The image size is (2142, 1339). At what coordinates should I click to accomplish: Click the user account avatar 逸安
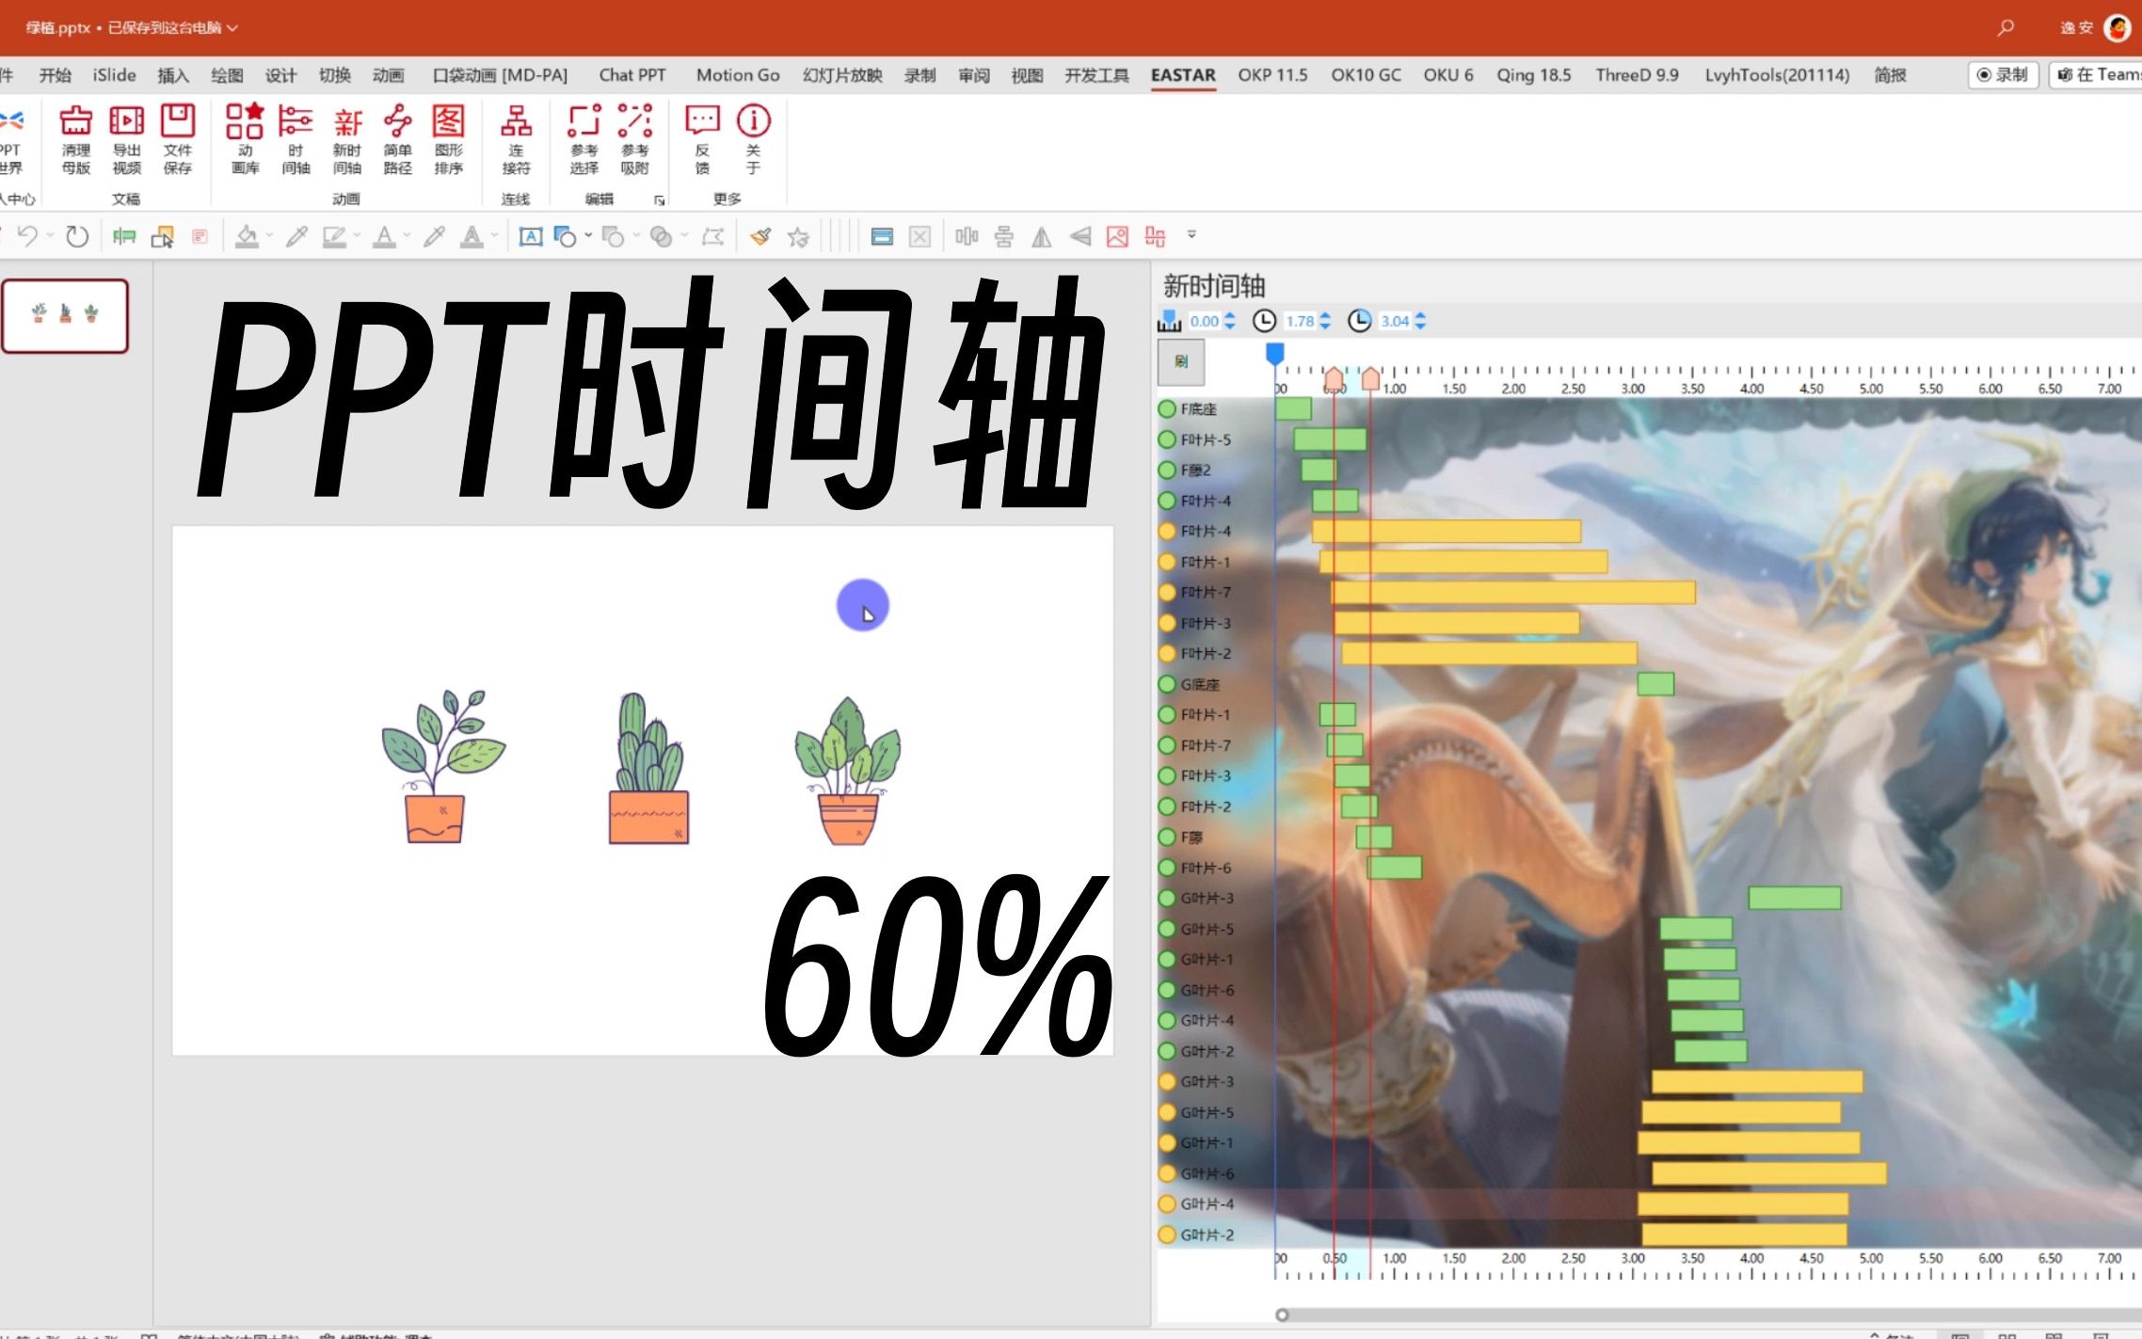[x=2118, y=28]
